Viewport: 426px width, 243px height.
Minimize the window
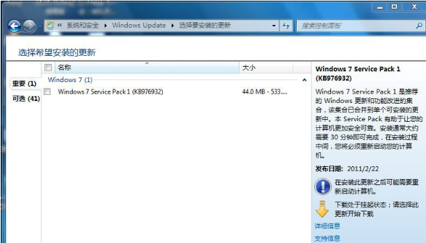380,7
